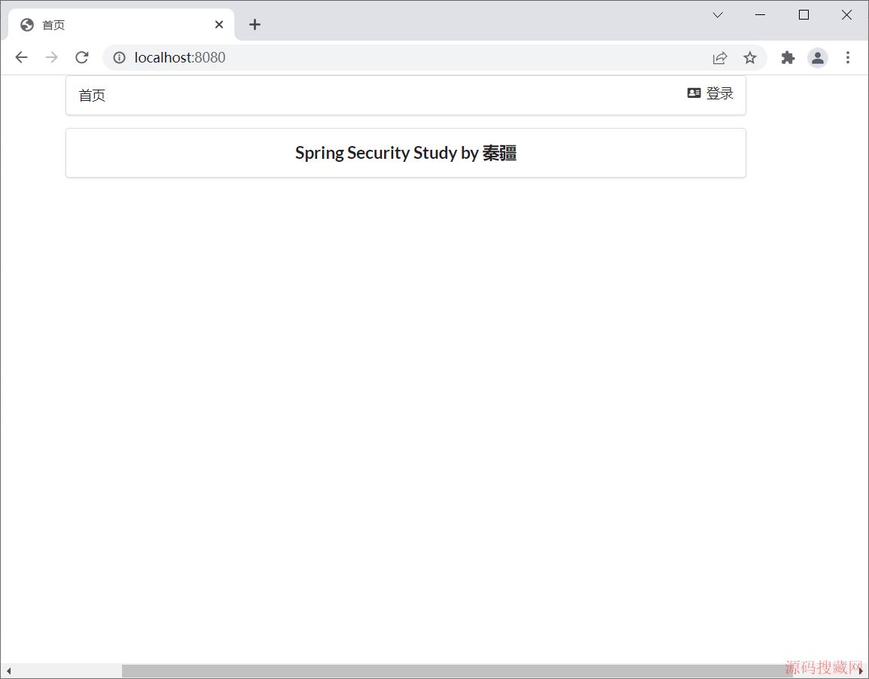Click 首页 in the page navigation bar

pos(92,96)
